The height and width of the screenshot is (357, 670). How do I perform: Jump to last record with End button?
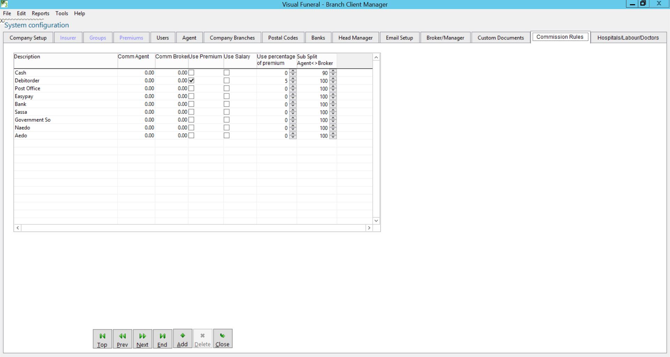(162, 339)
